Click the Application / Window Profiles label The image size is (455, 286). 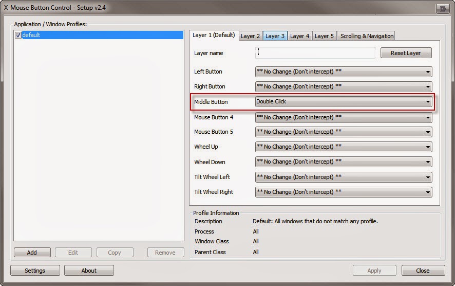click(50, 24)
